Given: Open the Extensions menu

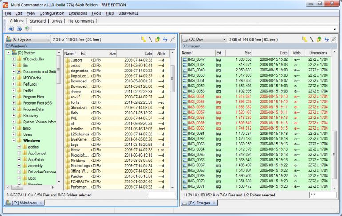Looking at the screenshot, I should [x=78, y=13].
